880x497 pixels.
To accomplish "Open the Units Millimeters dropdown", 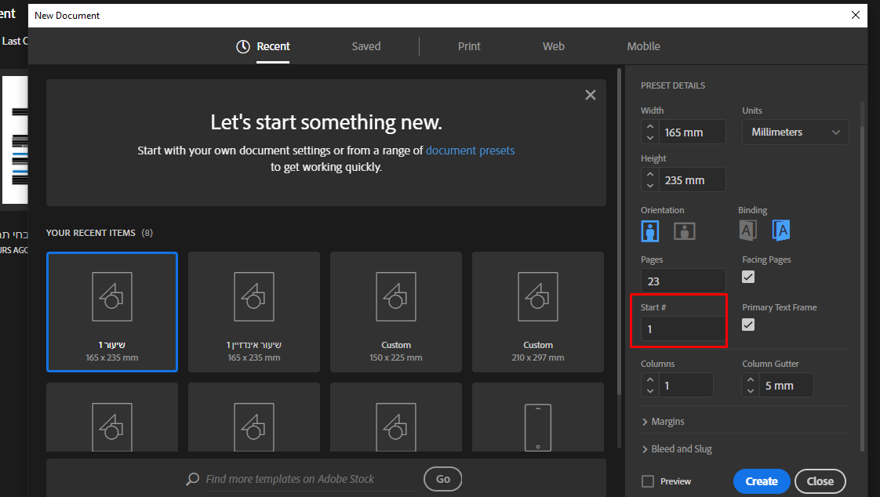I will 795,132.
